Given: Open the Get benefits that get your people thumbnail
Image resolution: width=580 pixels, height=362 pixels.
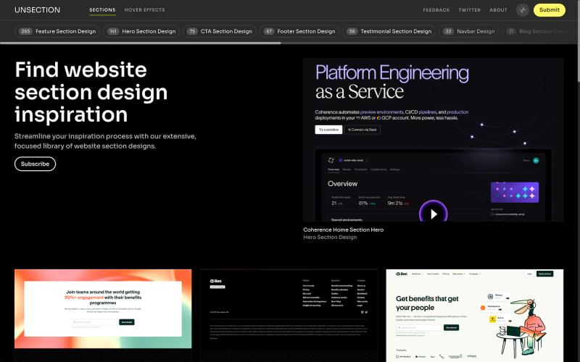Looking at the screenshot, I should click(475, 316).
